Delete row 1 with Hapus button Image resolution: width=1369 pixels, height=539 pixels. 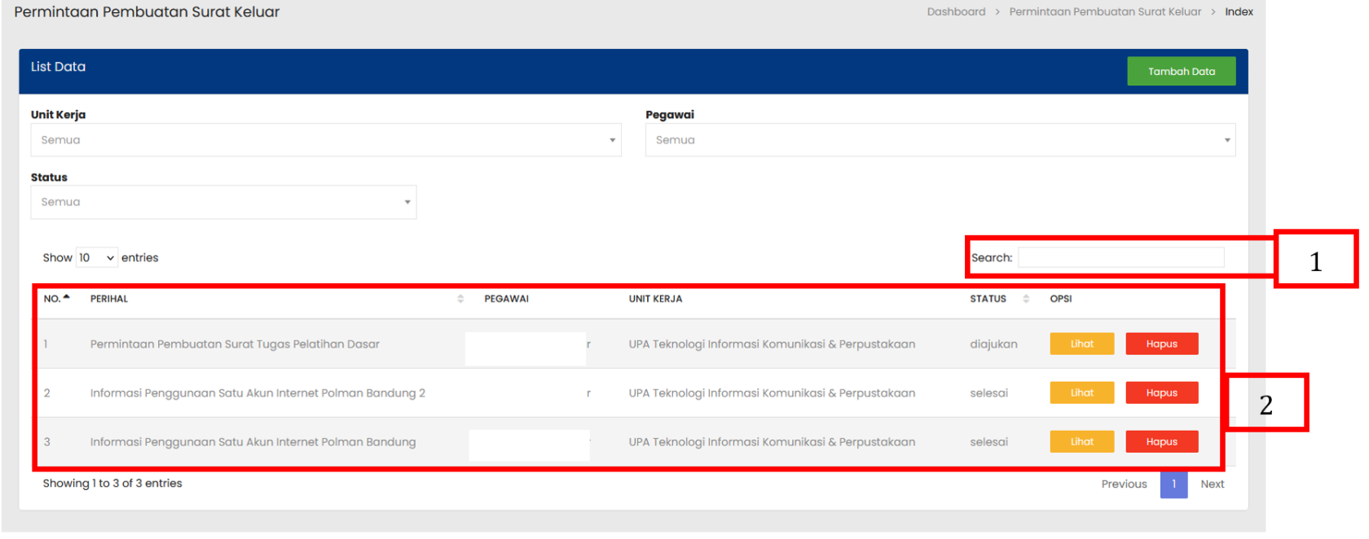coord(1161,344)
